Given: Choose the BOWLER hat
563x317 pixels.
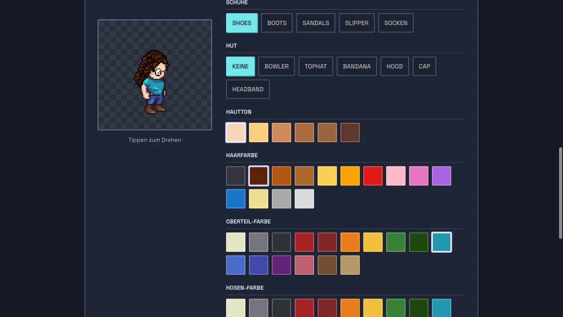Looking at the screenshot, I should pyautogui.click(x=277, y=66).
